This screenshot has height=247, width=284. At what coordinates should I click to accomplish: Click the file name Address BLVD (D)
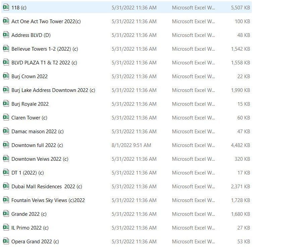pos(31,35)
